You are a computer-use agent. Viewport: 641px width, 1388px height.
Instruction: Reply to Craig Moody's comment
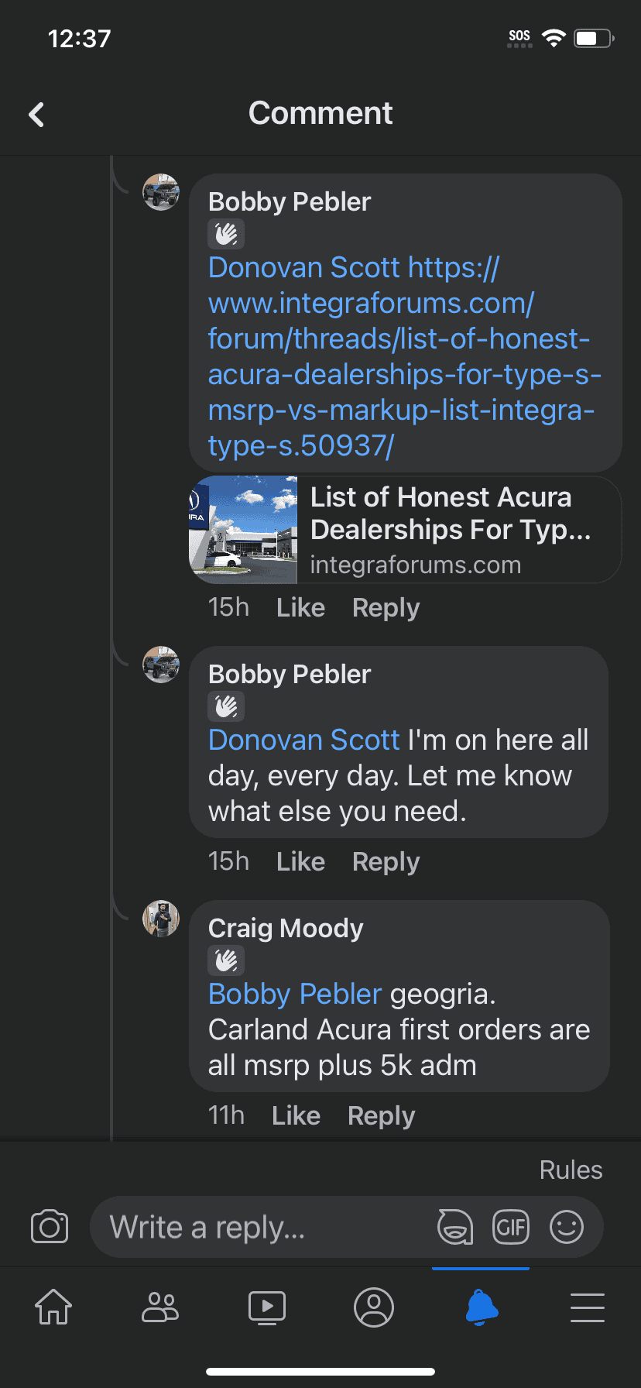click(381, 1115)
